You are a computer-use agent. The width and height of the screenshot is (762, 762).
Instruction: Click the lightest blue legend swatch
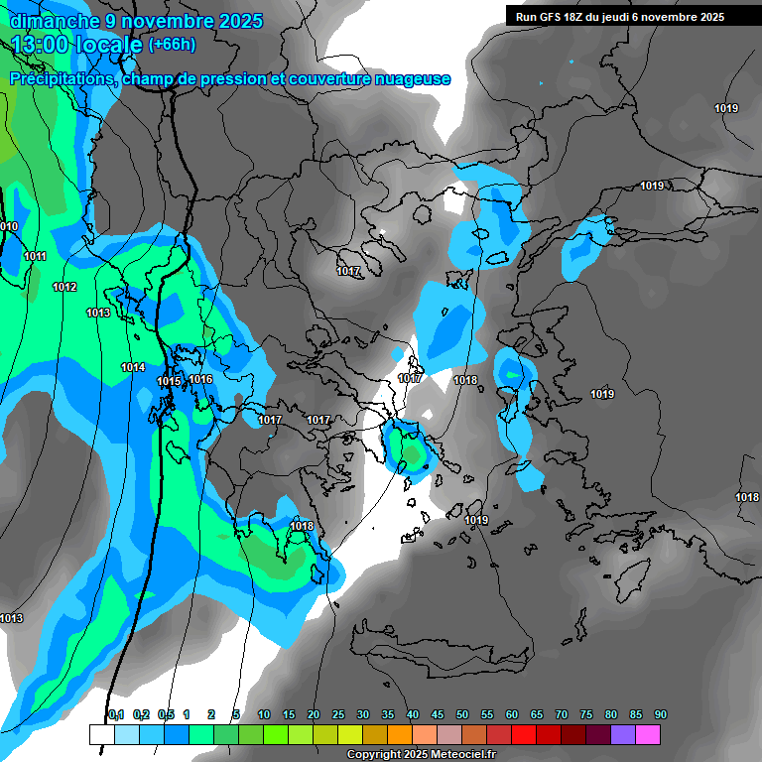click(126, 734)
